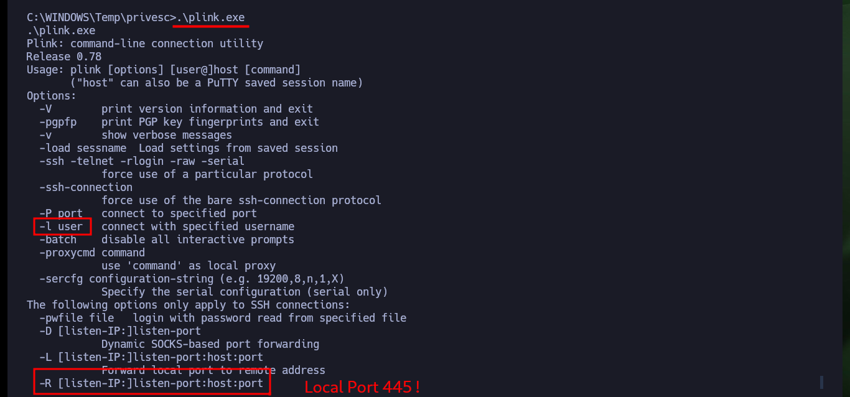Click the red Local Port 445 annotation
Screen dimensions: 850x397
[362, 387]
